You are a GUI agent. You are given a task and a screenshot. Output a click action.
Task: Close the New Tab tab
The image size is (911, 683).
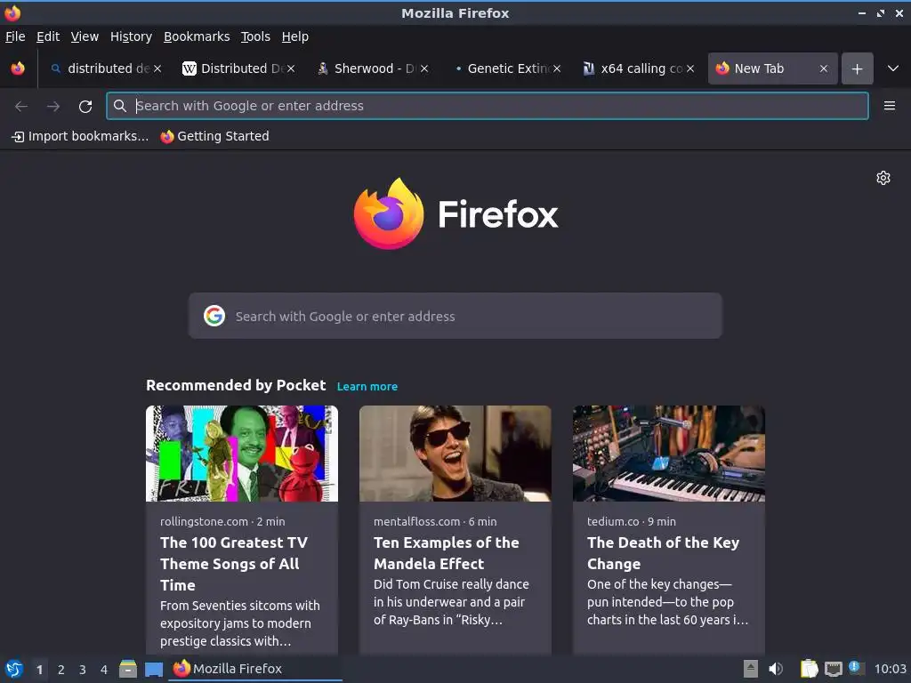[x=823, y=68]
